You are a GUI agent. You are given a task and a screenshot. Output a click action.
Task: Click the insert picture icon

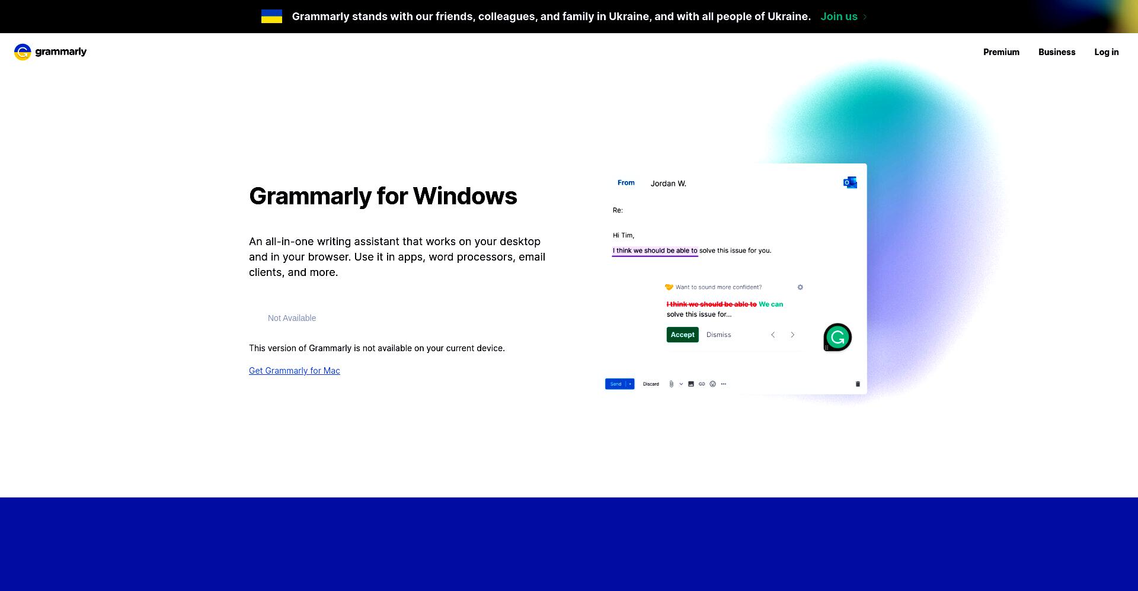click(x=691, y=384)
